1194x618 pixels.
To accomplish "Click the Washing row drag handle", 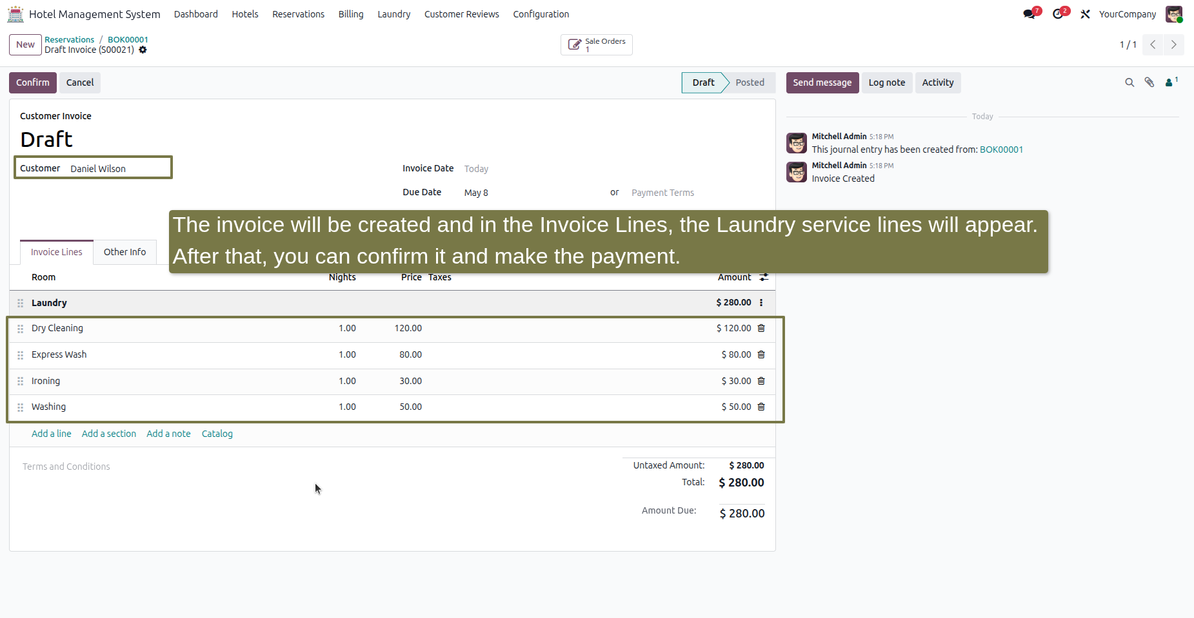I will pyautogui.click(x=20, y=407).
